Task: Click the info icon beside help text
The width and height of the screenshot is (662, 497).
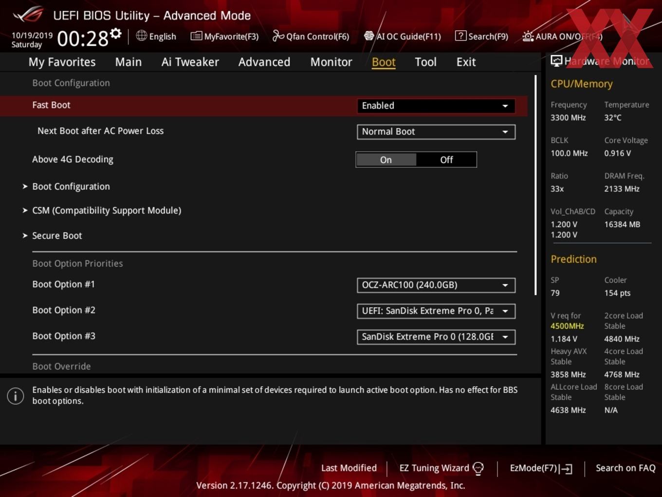Action: click(x=16, y=396)
